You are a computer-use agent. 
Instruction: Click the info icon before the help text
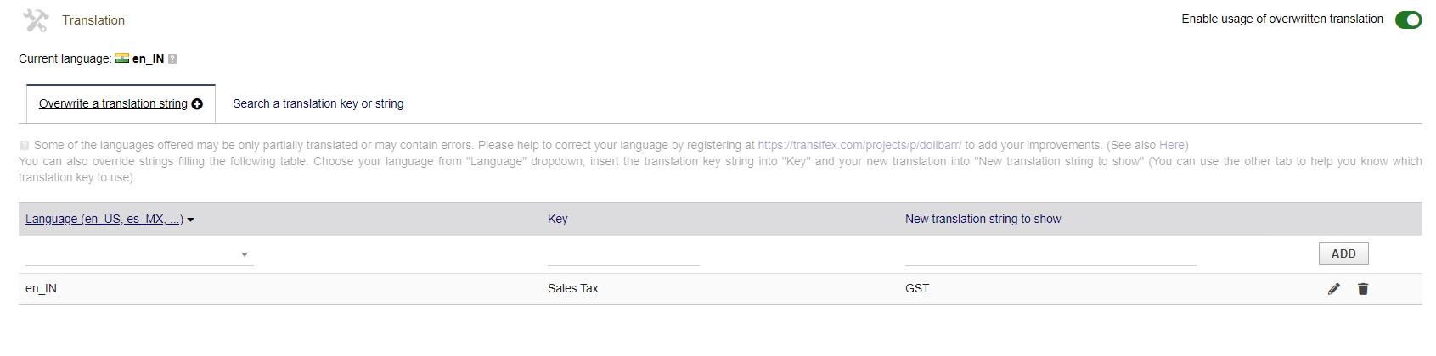coord(25,146)
